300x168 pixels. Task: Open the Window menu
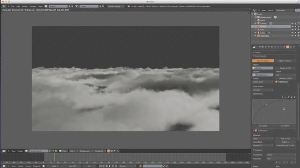click(x=33, y=6)
